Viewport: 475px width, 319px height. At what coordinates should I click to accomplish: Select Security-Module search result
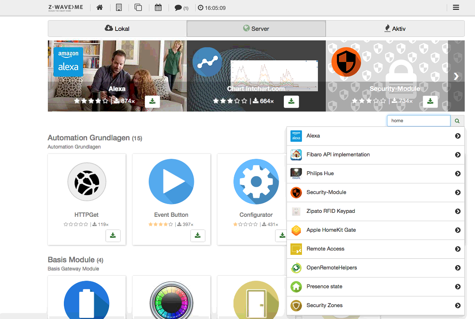pos(375,192)
